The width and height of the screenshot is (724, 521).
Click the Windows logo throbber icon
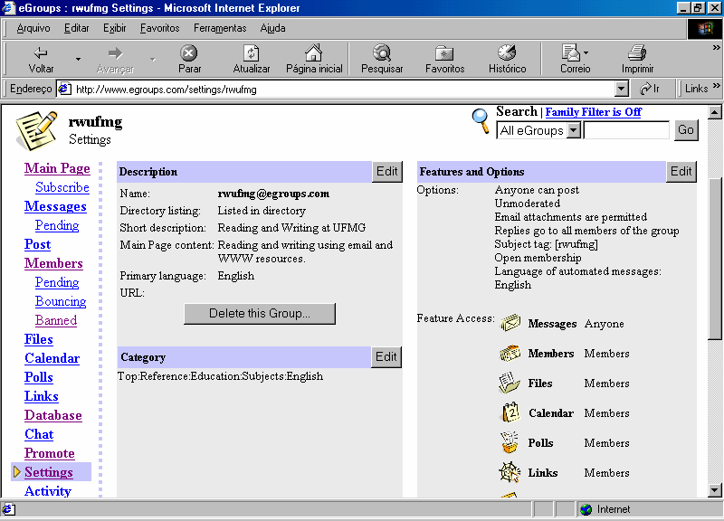pyautogui.click(x=705, y=29)
